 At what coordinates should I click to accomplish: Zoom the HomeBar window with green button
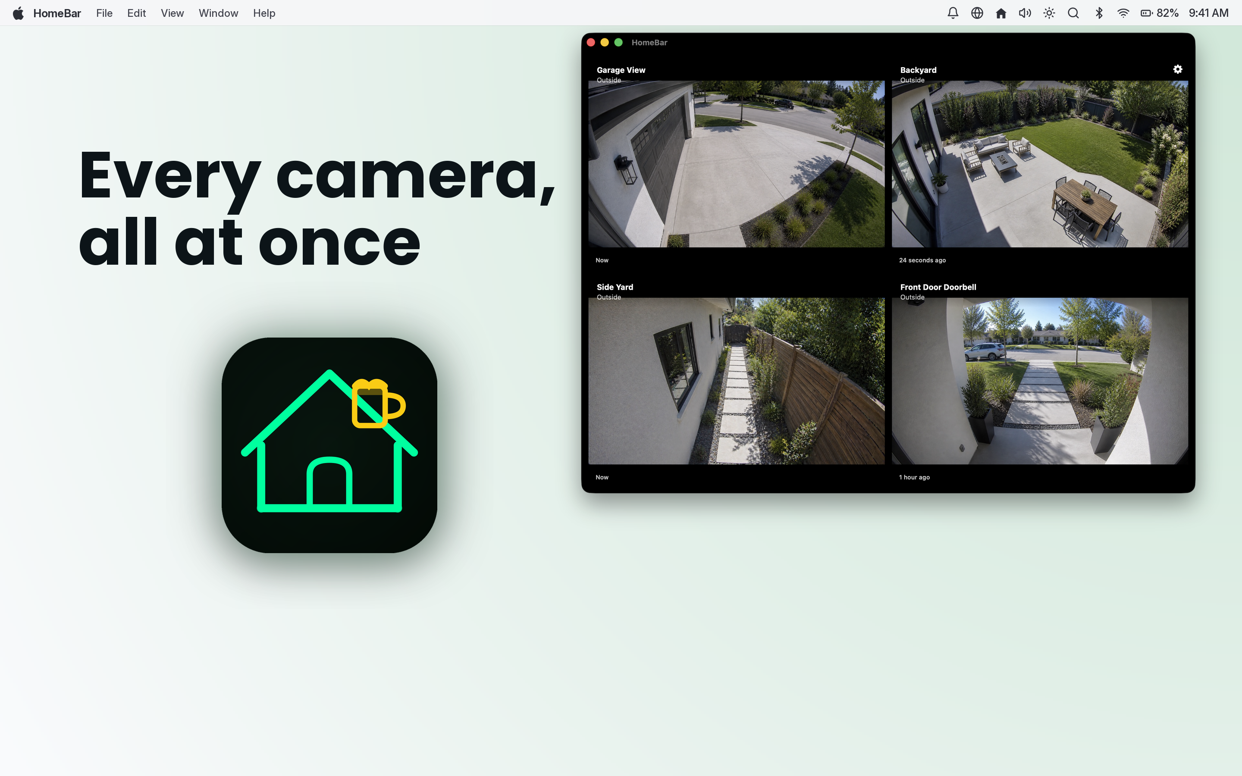tap(618, 43)
